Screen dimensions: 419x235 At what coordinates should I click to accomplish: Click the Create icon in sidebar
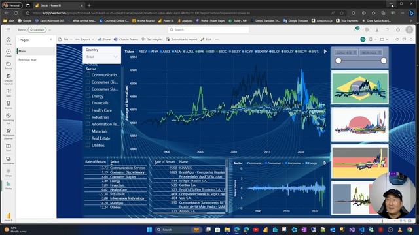(9, 53)
